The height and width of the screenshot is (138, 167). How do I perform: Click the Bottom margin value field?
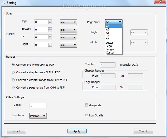pos(41,29)
